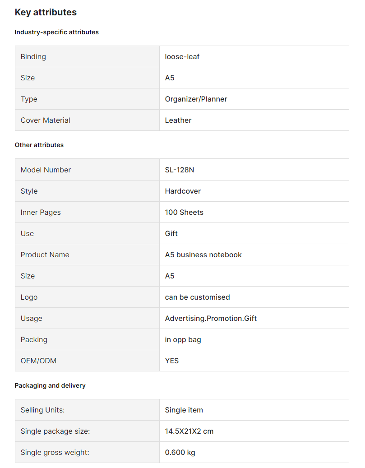Select the Leather value cell
Screen dimensions: 365x468
254,120
